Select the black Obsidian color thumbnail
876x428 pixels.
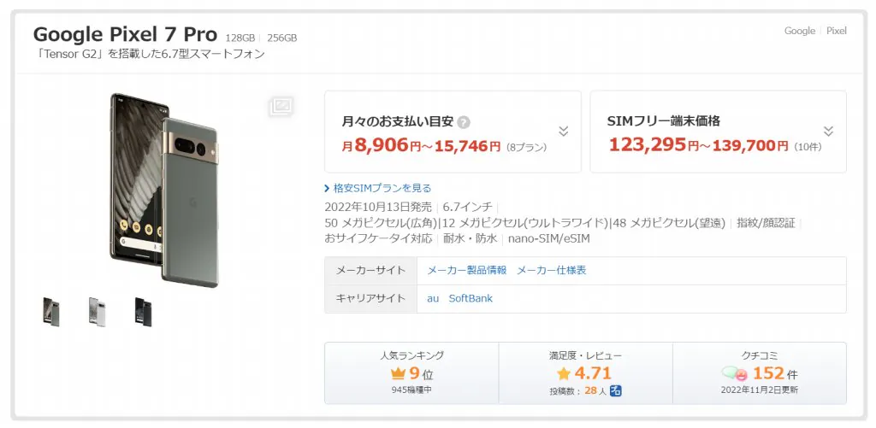tap(143, 312)
